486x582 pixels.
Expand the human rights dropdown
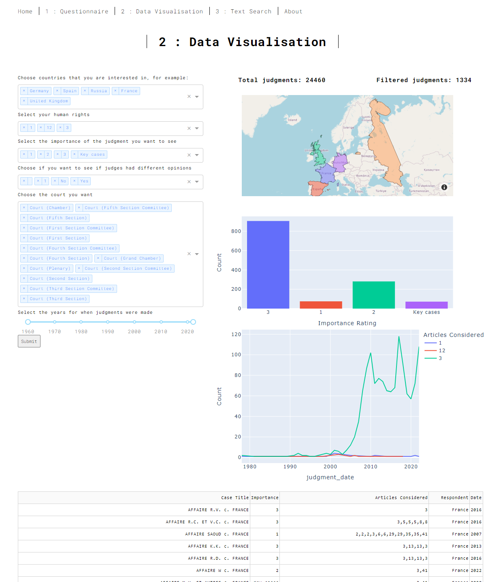(x=197, y=129)
